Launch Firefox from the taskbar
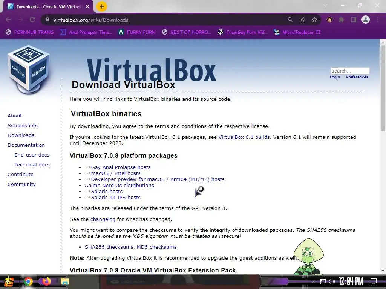The height and width of the screenshot is (289, 386). tap(46, 281)
